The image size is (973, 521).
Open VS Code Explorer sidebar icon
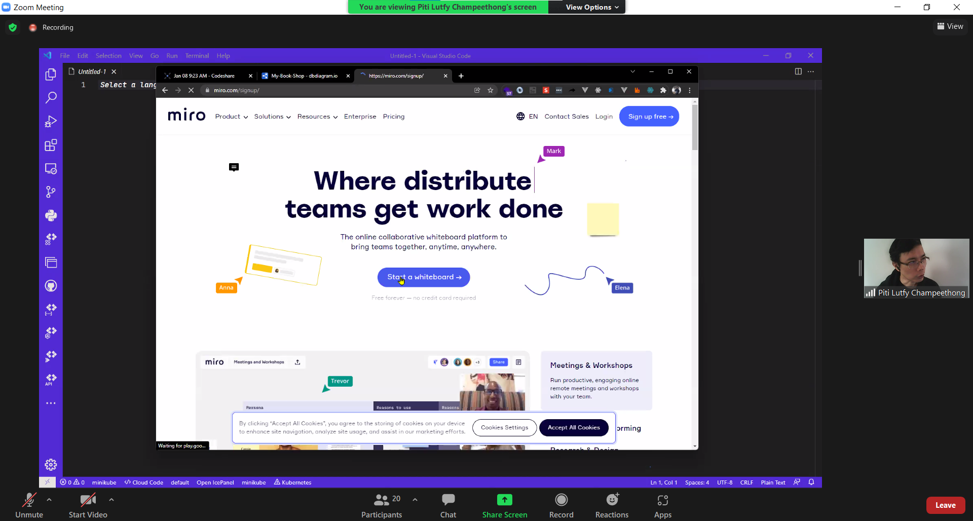pyautogui.click(x=51, y=75)
